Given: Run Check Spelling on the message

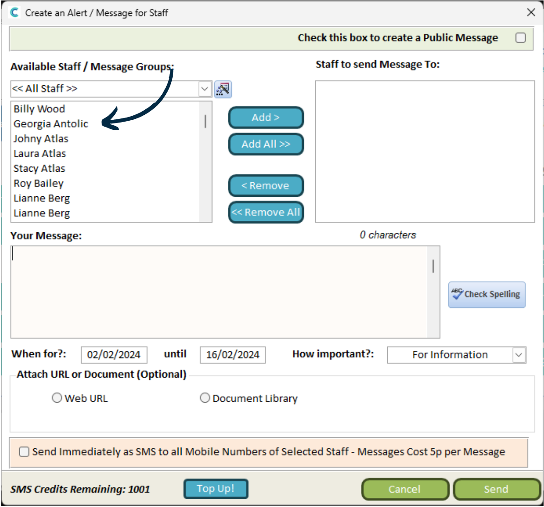Looking at the screenshot, I should [x=487, y=294].
